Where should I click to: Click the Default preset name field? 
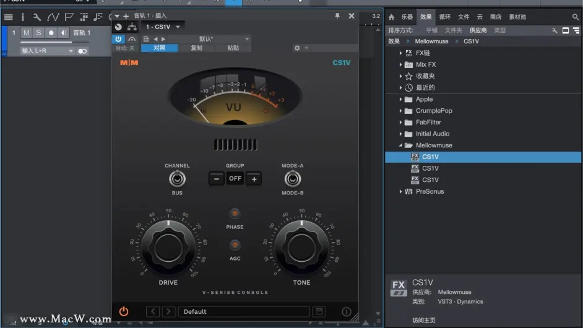(244, 311)
